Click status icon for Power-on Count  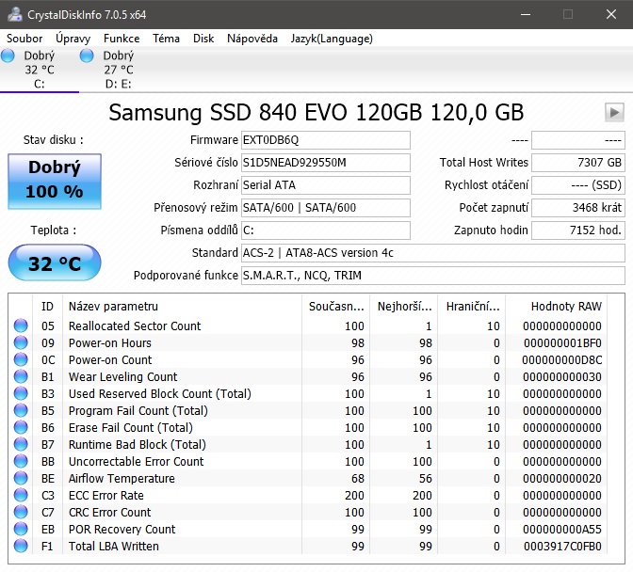point(21,359)
